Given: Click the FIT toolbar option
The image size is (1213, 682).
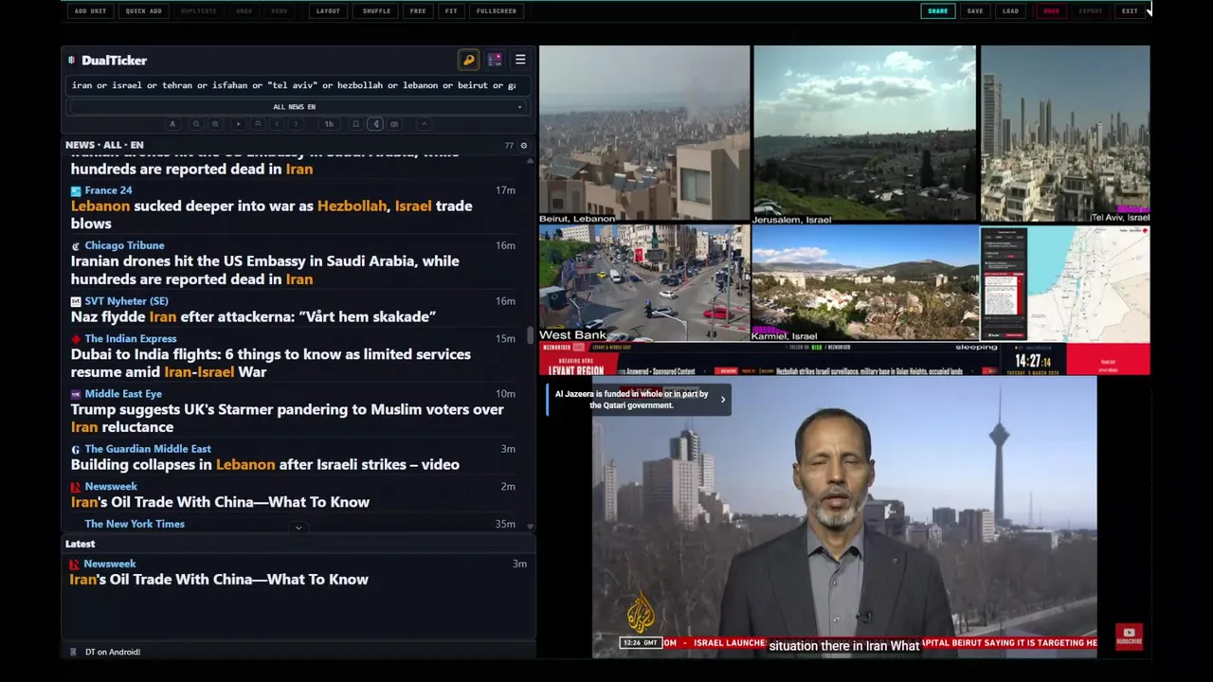Looking at the screenshot, I should point(451,11).
